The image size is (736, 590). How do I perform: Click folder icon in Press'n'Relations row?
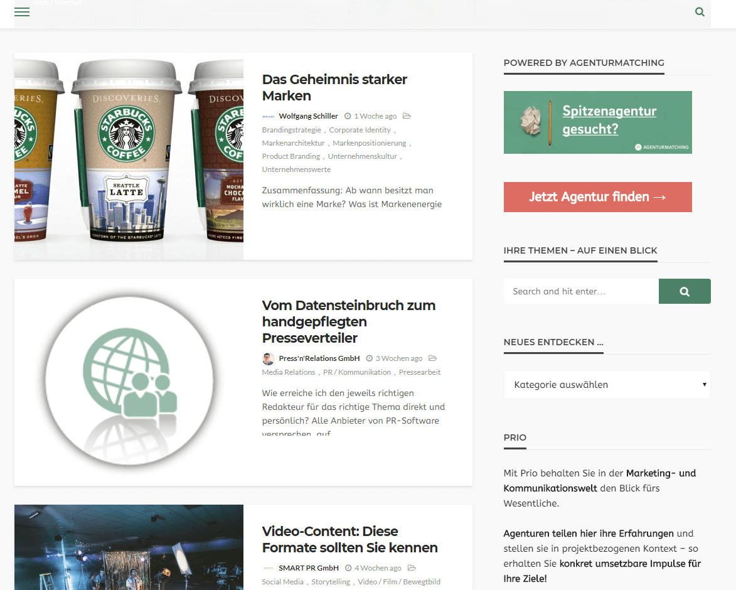click(x=433, y=358)
